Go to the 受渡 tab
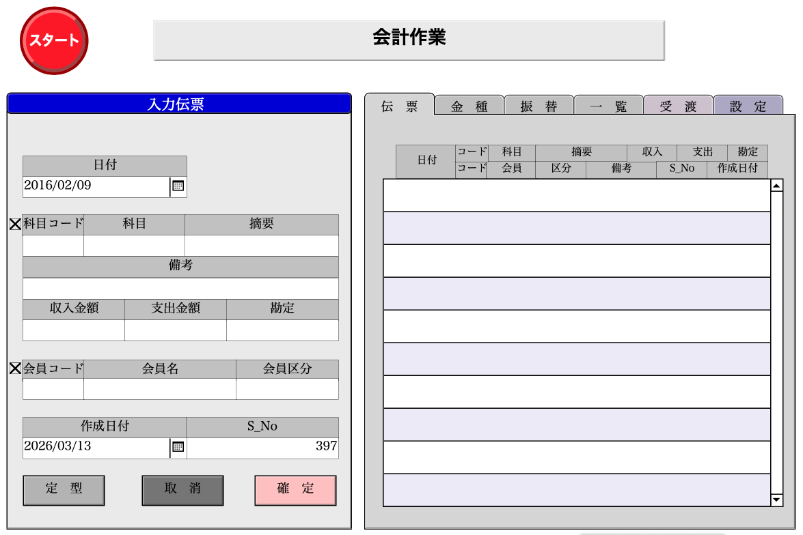803x535 pixels. coord(678,106)
